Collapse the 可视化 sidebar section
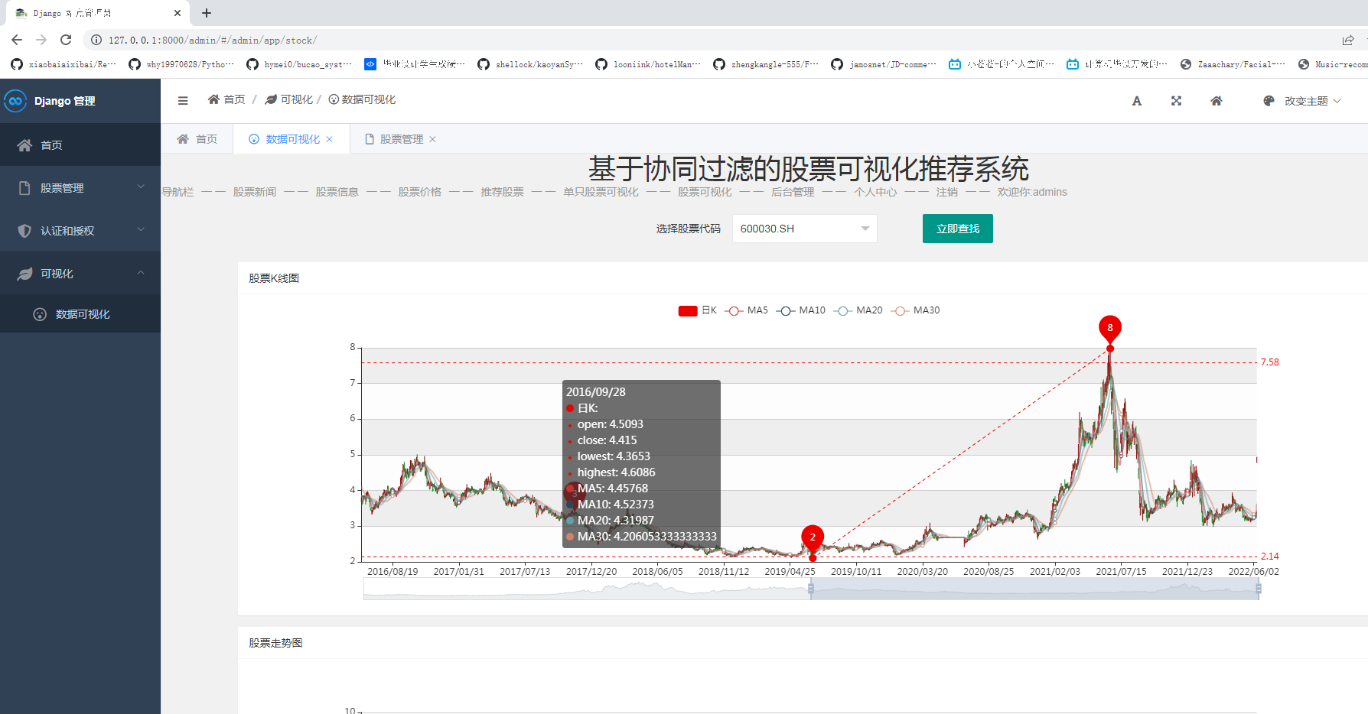 click(x=67, y=273)
